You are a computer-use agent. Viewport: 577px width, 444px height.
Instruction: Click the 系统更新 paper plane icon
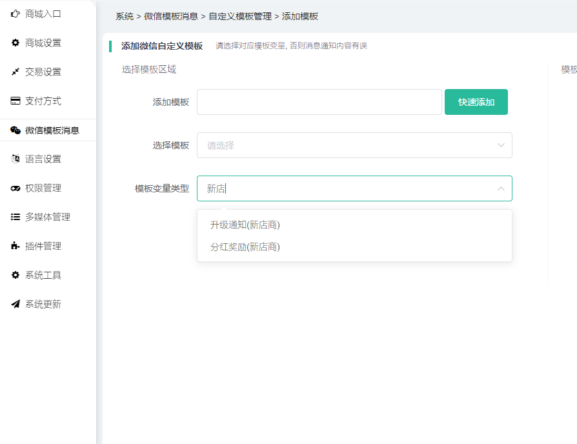15,304
